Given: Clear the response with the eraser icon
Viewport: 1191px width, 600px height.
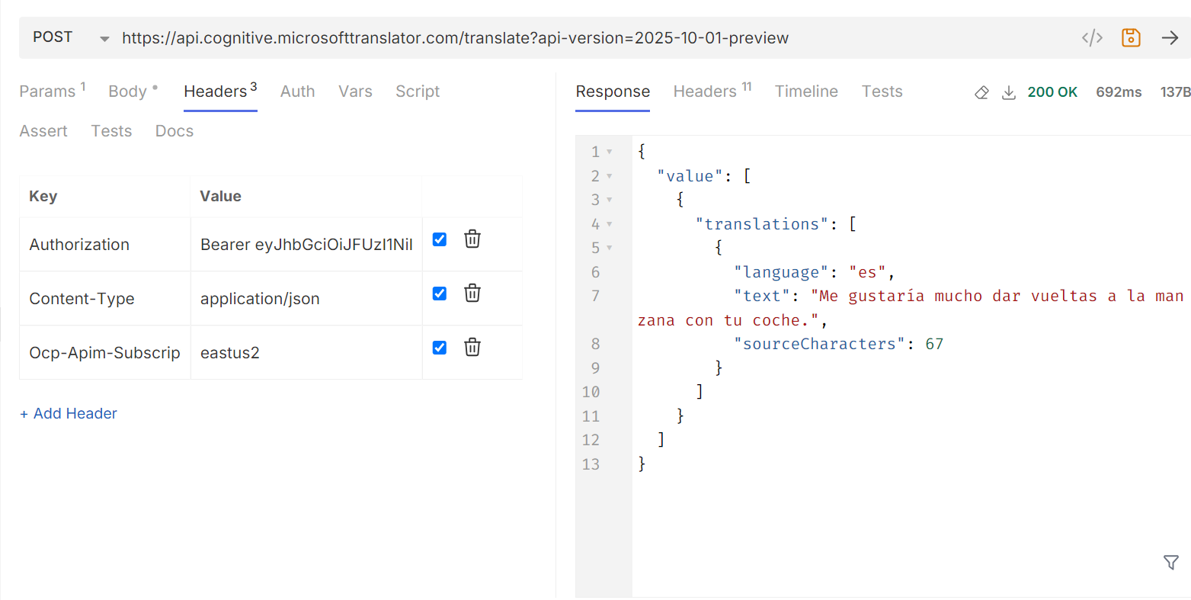Looking at the screenshot, I should [x=981, y=92].
